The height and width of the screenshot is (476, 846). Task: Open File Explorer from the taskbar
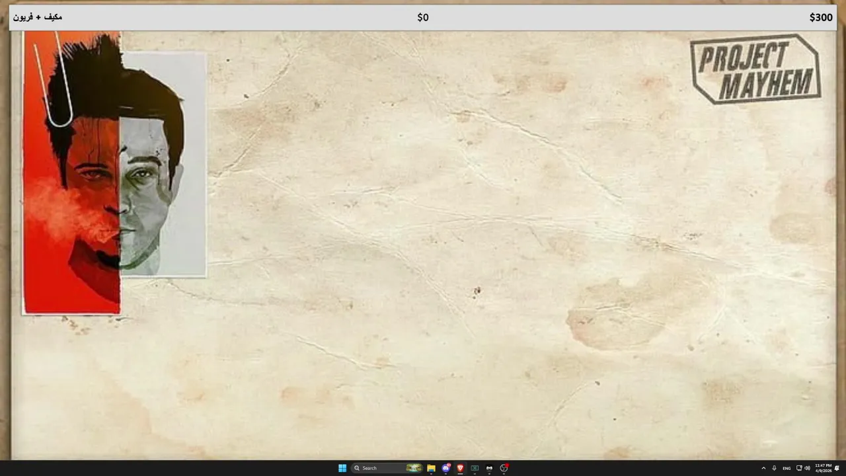pos(431,468)
